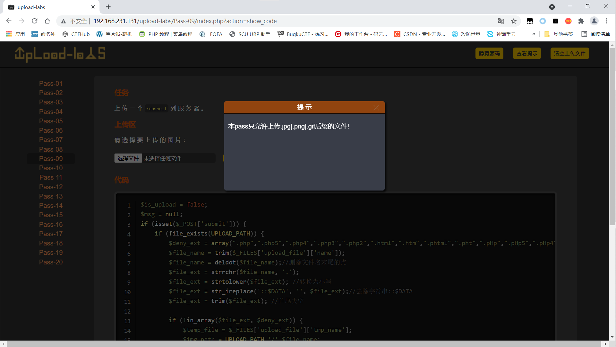Screen dimensions: 616x347
Task: Open the CSDN bookmark
Action: click(x=420, y=34)
